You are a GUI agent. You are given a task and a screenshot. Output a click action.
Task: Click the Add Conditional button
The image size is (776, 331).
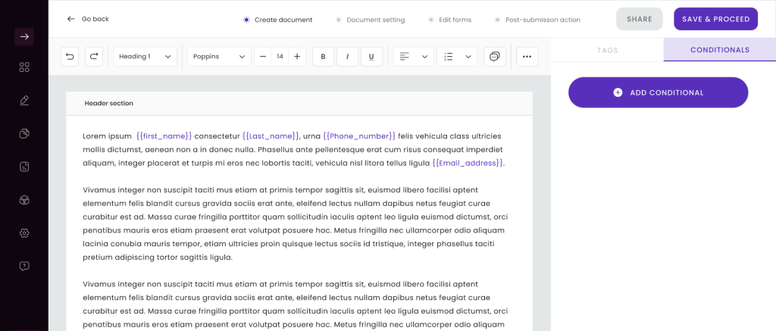click(x=659, y=92)
